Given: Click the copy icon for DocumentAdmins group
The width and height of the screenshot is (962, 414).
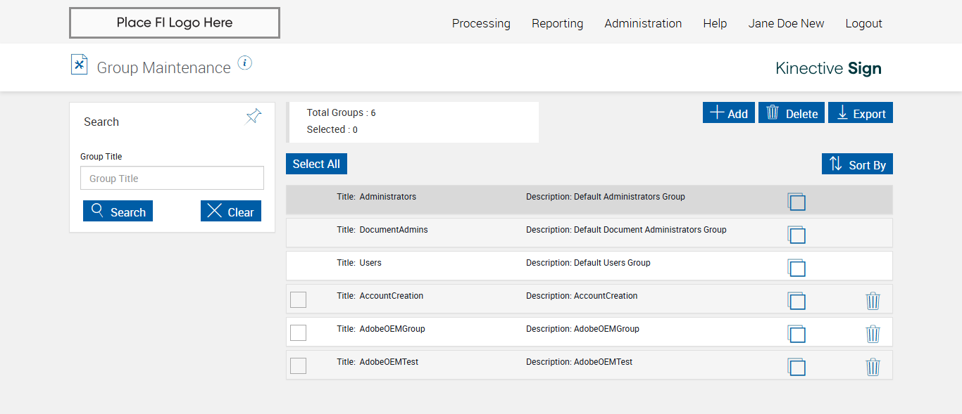Looking at the screenshot, I should point(797,235).
